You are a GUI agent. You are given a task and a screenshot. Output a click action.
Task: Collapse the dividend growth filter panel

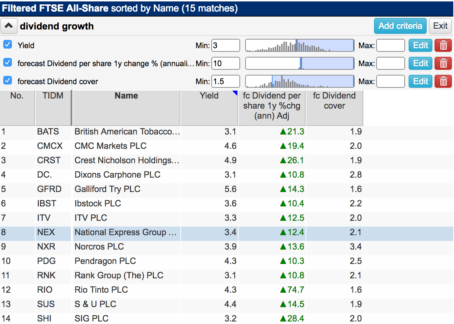tap(9, 26)
